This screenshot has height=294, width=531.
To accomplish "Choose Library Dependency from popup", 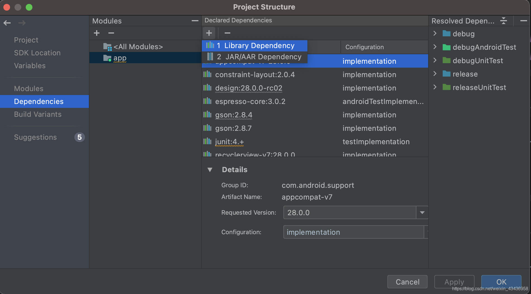I will [255, 46].
